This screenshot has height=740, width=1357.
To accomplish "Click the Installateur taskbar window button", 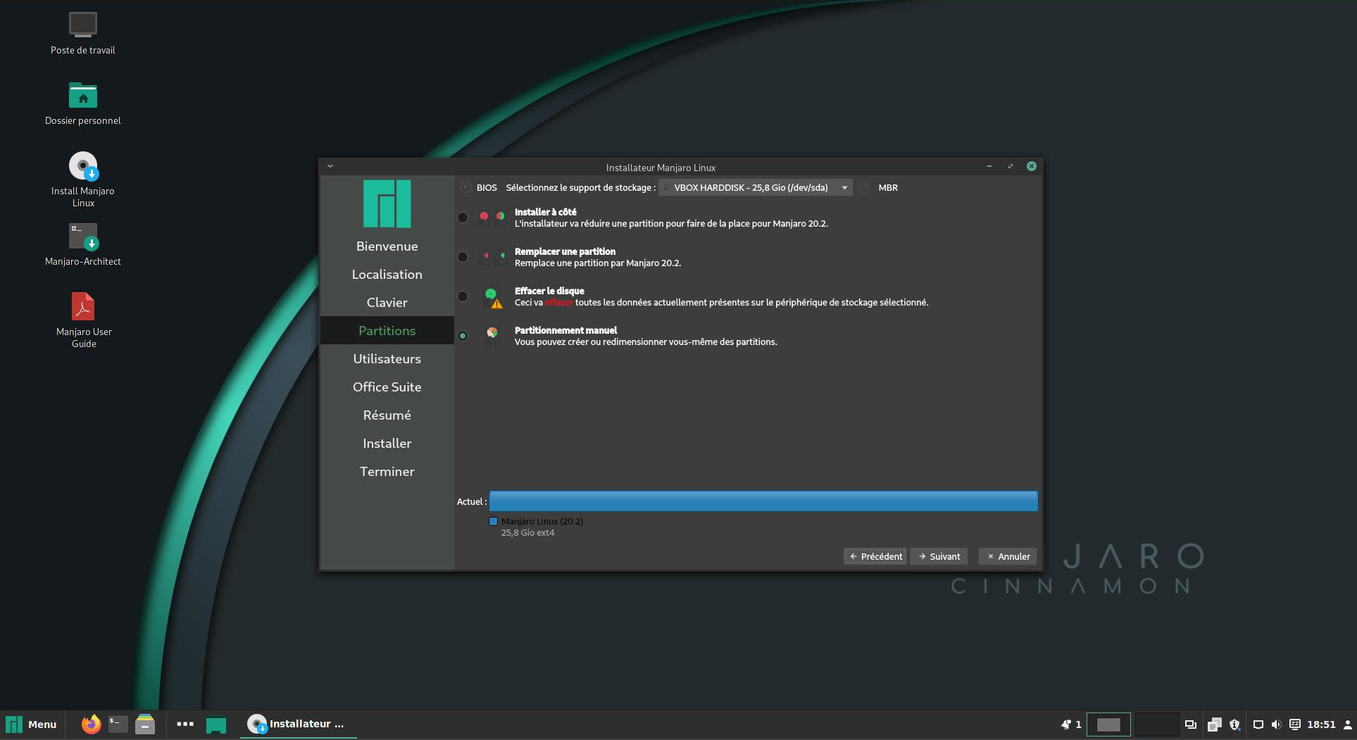I will pyautogui.click(x=299, y=725).
